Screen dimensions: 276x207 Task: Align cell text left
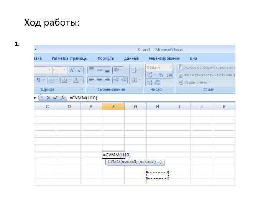tap(91, 80)
